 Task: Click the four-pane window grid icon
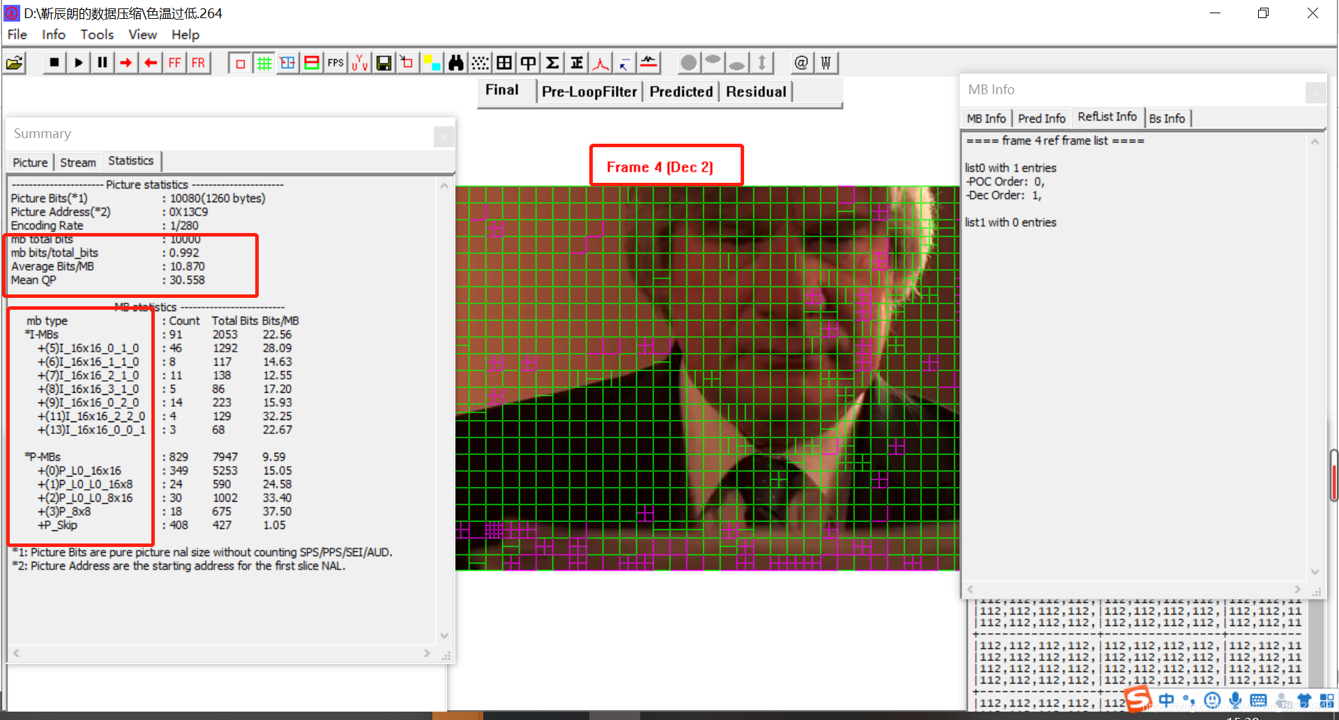tap(504, 63)
